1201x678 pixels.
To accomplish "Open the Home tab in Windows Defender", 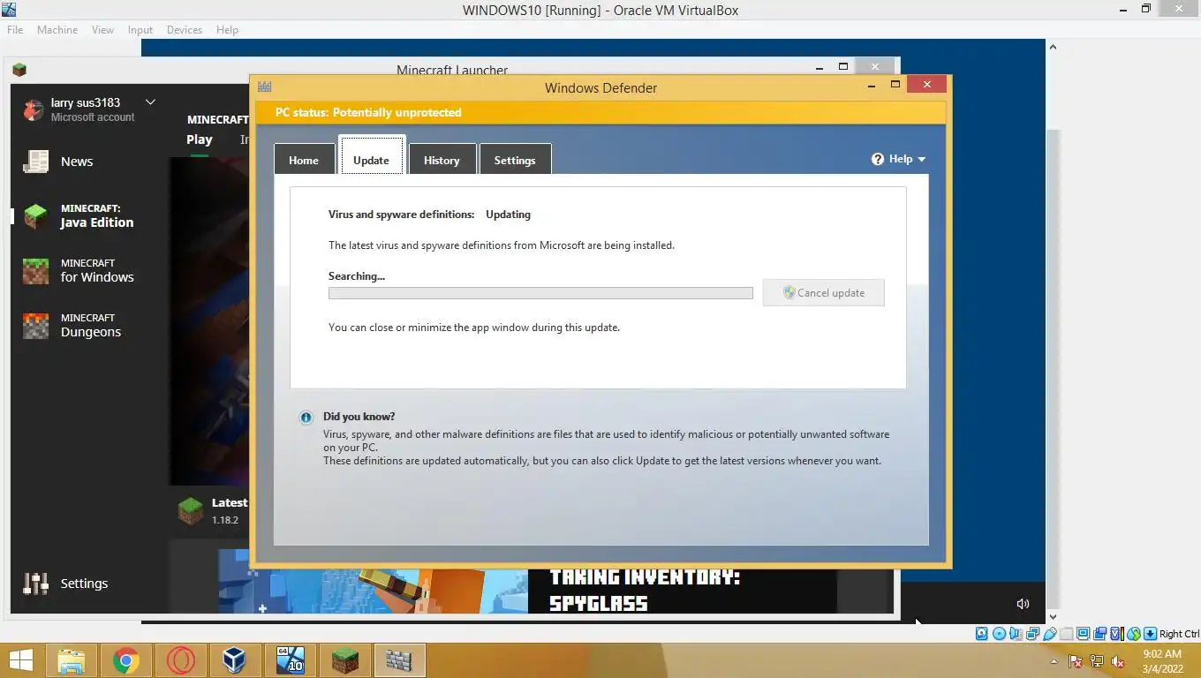I will pyautogui.click(x=303, y=160).
